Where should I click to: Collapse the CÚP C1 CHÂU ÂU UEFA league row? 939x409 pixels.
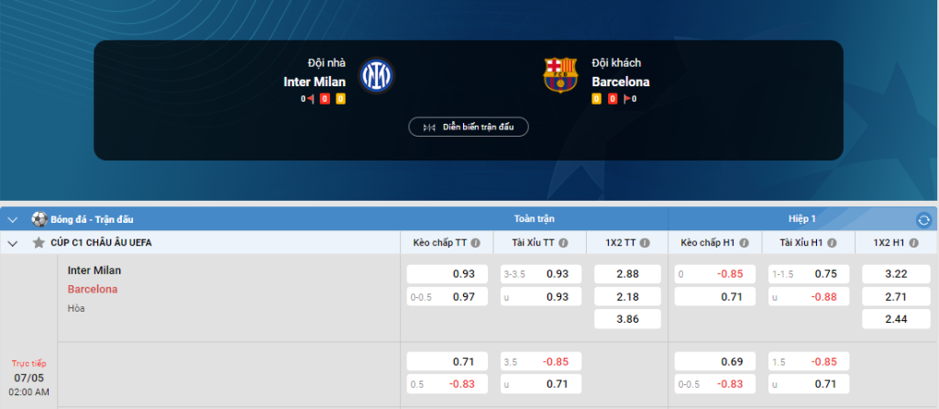tap(13, 243)
